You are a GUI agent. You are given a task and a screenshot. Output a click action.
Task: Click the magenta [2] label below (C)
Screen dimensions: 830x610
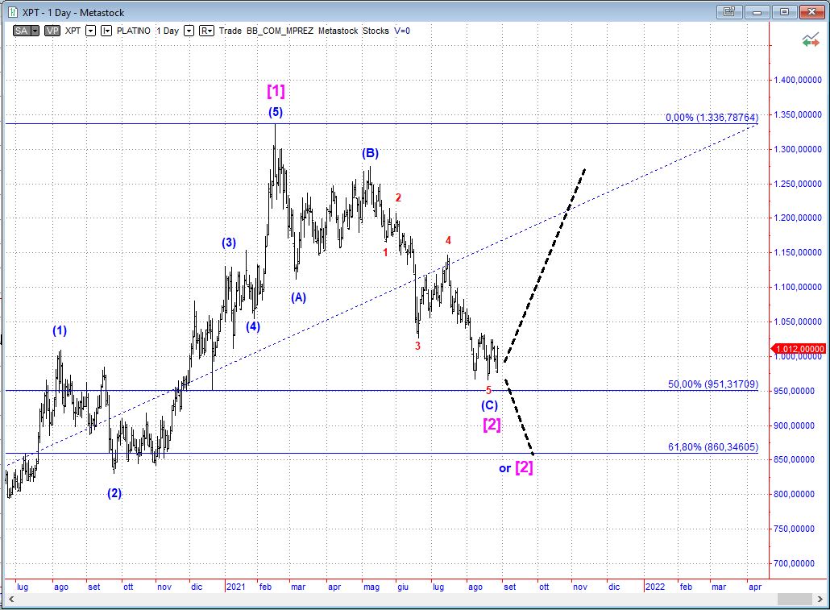click(492, 425)
